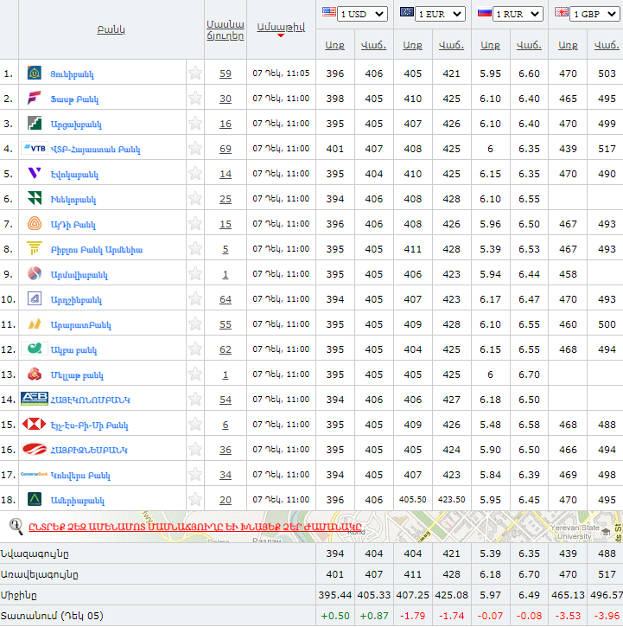Image resolution: width=623 pixels, height=627 pixels.
Task: Open the ՎՏԲ-Հայաստան Բանկ link
Action: 96,149
